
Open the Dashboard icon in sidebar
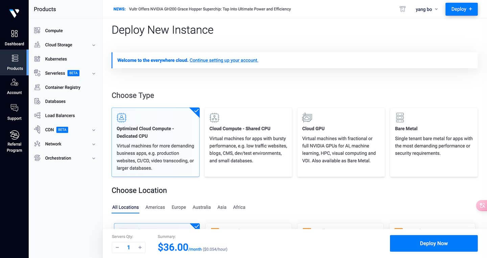14,33
